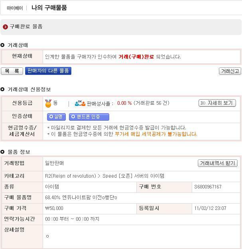The image size is (242, 249).
Task: Click 아이템 type value
Action: click(x=52, y=186)
